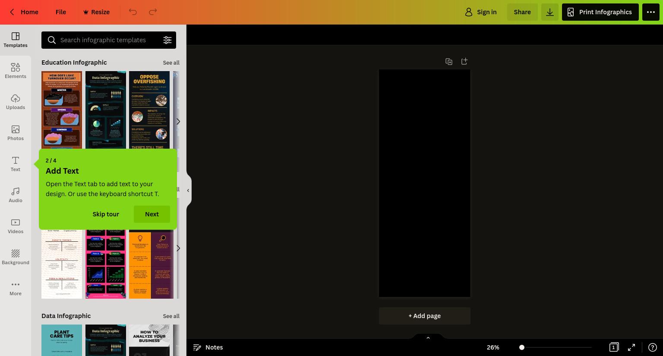Expand the page thumbnails drawer
Image resolution: width=663 pixels, height=356 pixels.
click(428, 337)
